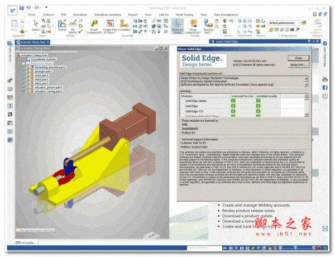335x257 pixels.
Task: Uncheck the mounting_bracket.par:1 checkbox
Action: [x=23, y=67]
